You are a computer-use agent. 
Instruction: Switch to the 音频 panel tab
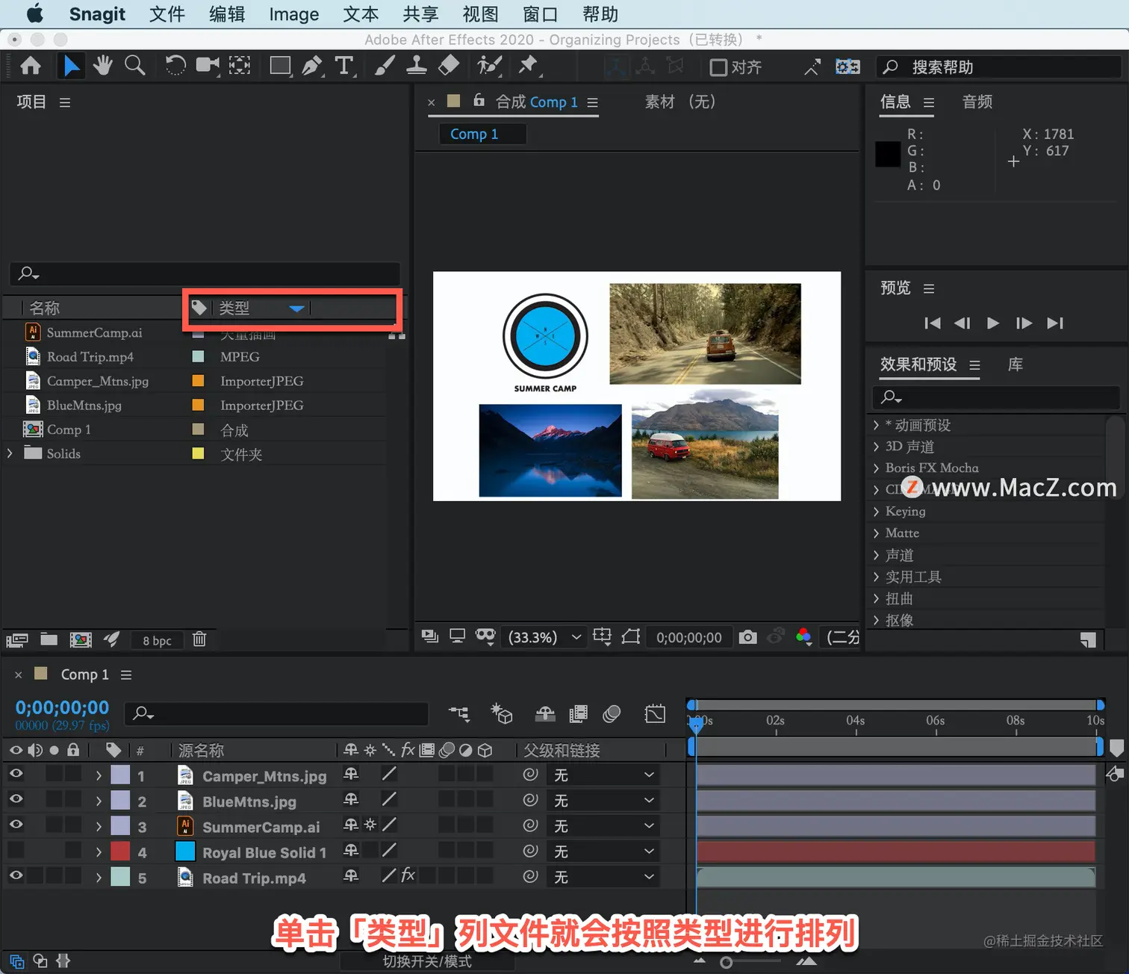click(977, 102)
